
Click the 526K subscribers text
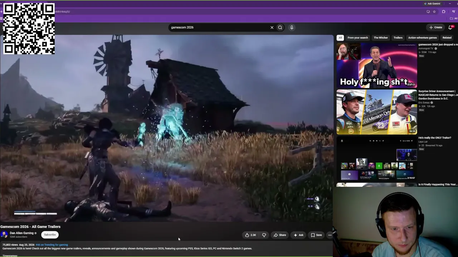(x=19, y=237)
